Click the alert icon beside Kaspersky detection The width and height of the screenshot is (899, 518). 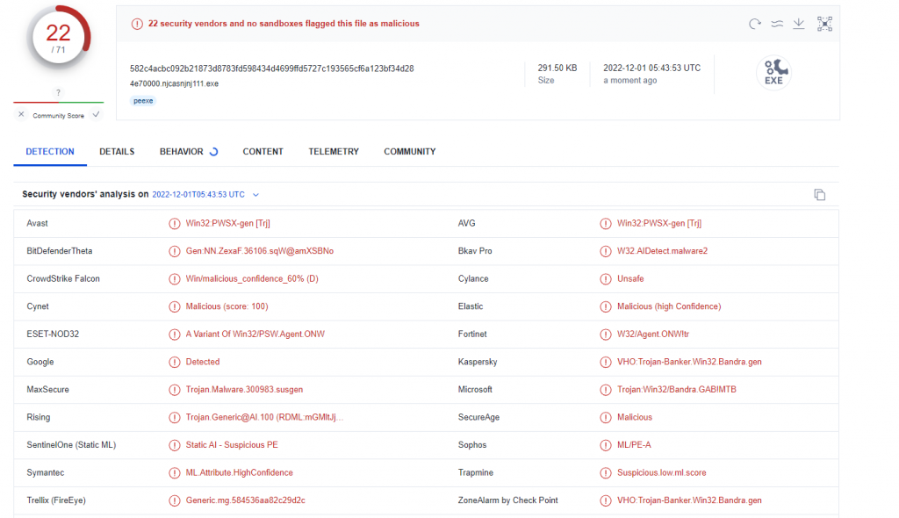(606, 362)
